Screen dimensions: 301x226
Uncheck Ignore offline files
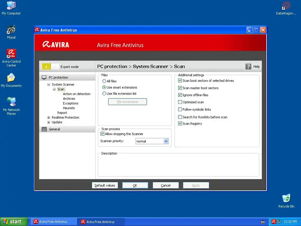tap(180, 95)
